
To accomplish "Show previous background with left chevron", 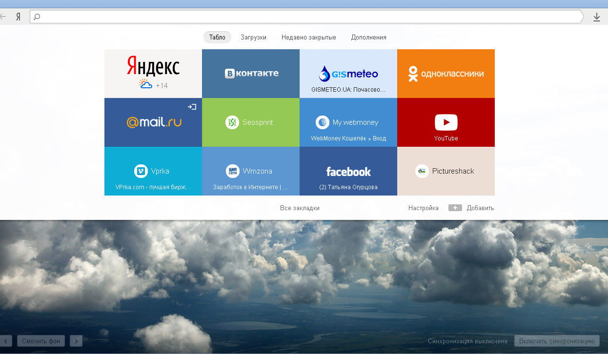I will point(6,341).
